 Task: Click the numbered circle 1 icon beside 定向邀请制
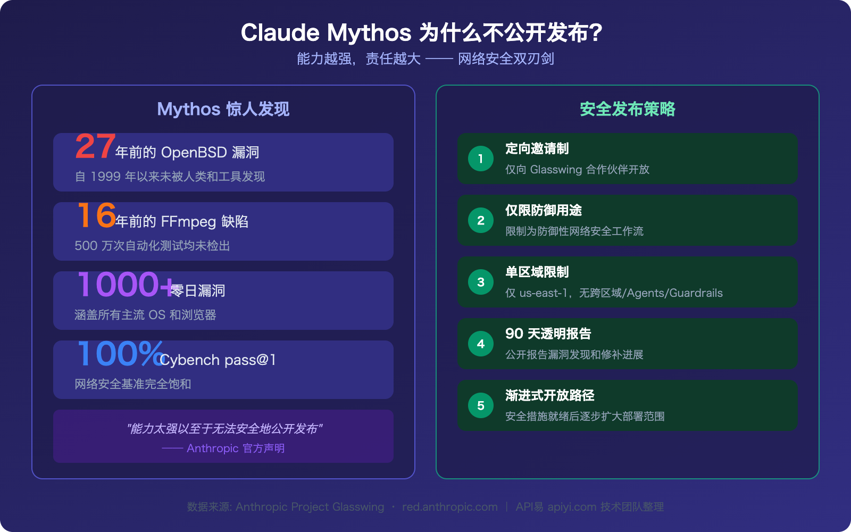tap(480, 159)
